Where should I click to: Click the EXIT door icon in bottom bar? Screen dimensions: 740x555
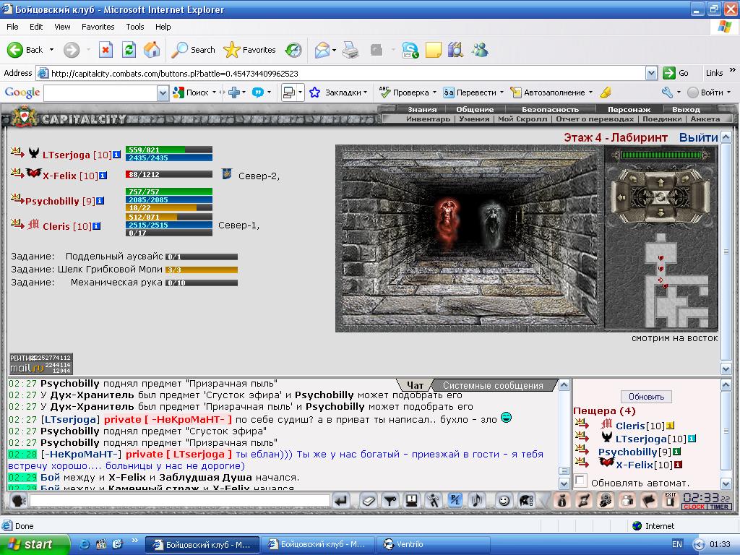point(670,500)
